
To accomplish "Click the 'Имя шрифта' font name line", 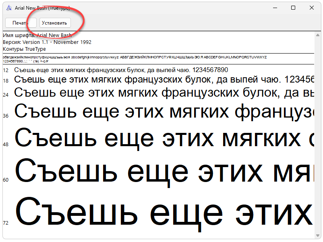I will [x=37, y=35].
